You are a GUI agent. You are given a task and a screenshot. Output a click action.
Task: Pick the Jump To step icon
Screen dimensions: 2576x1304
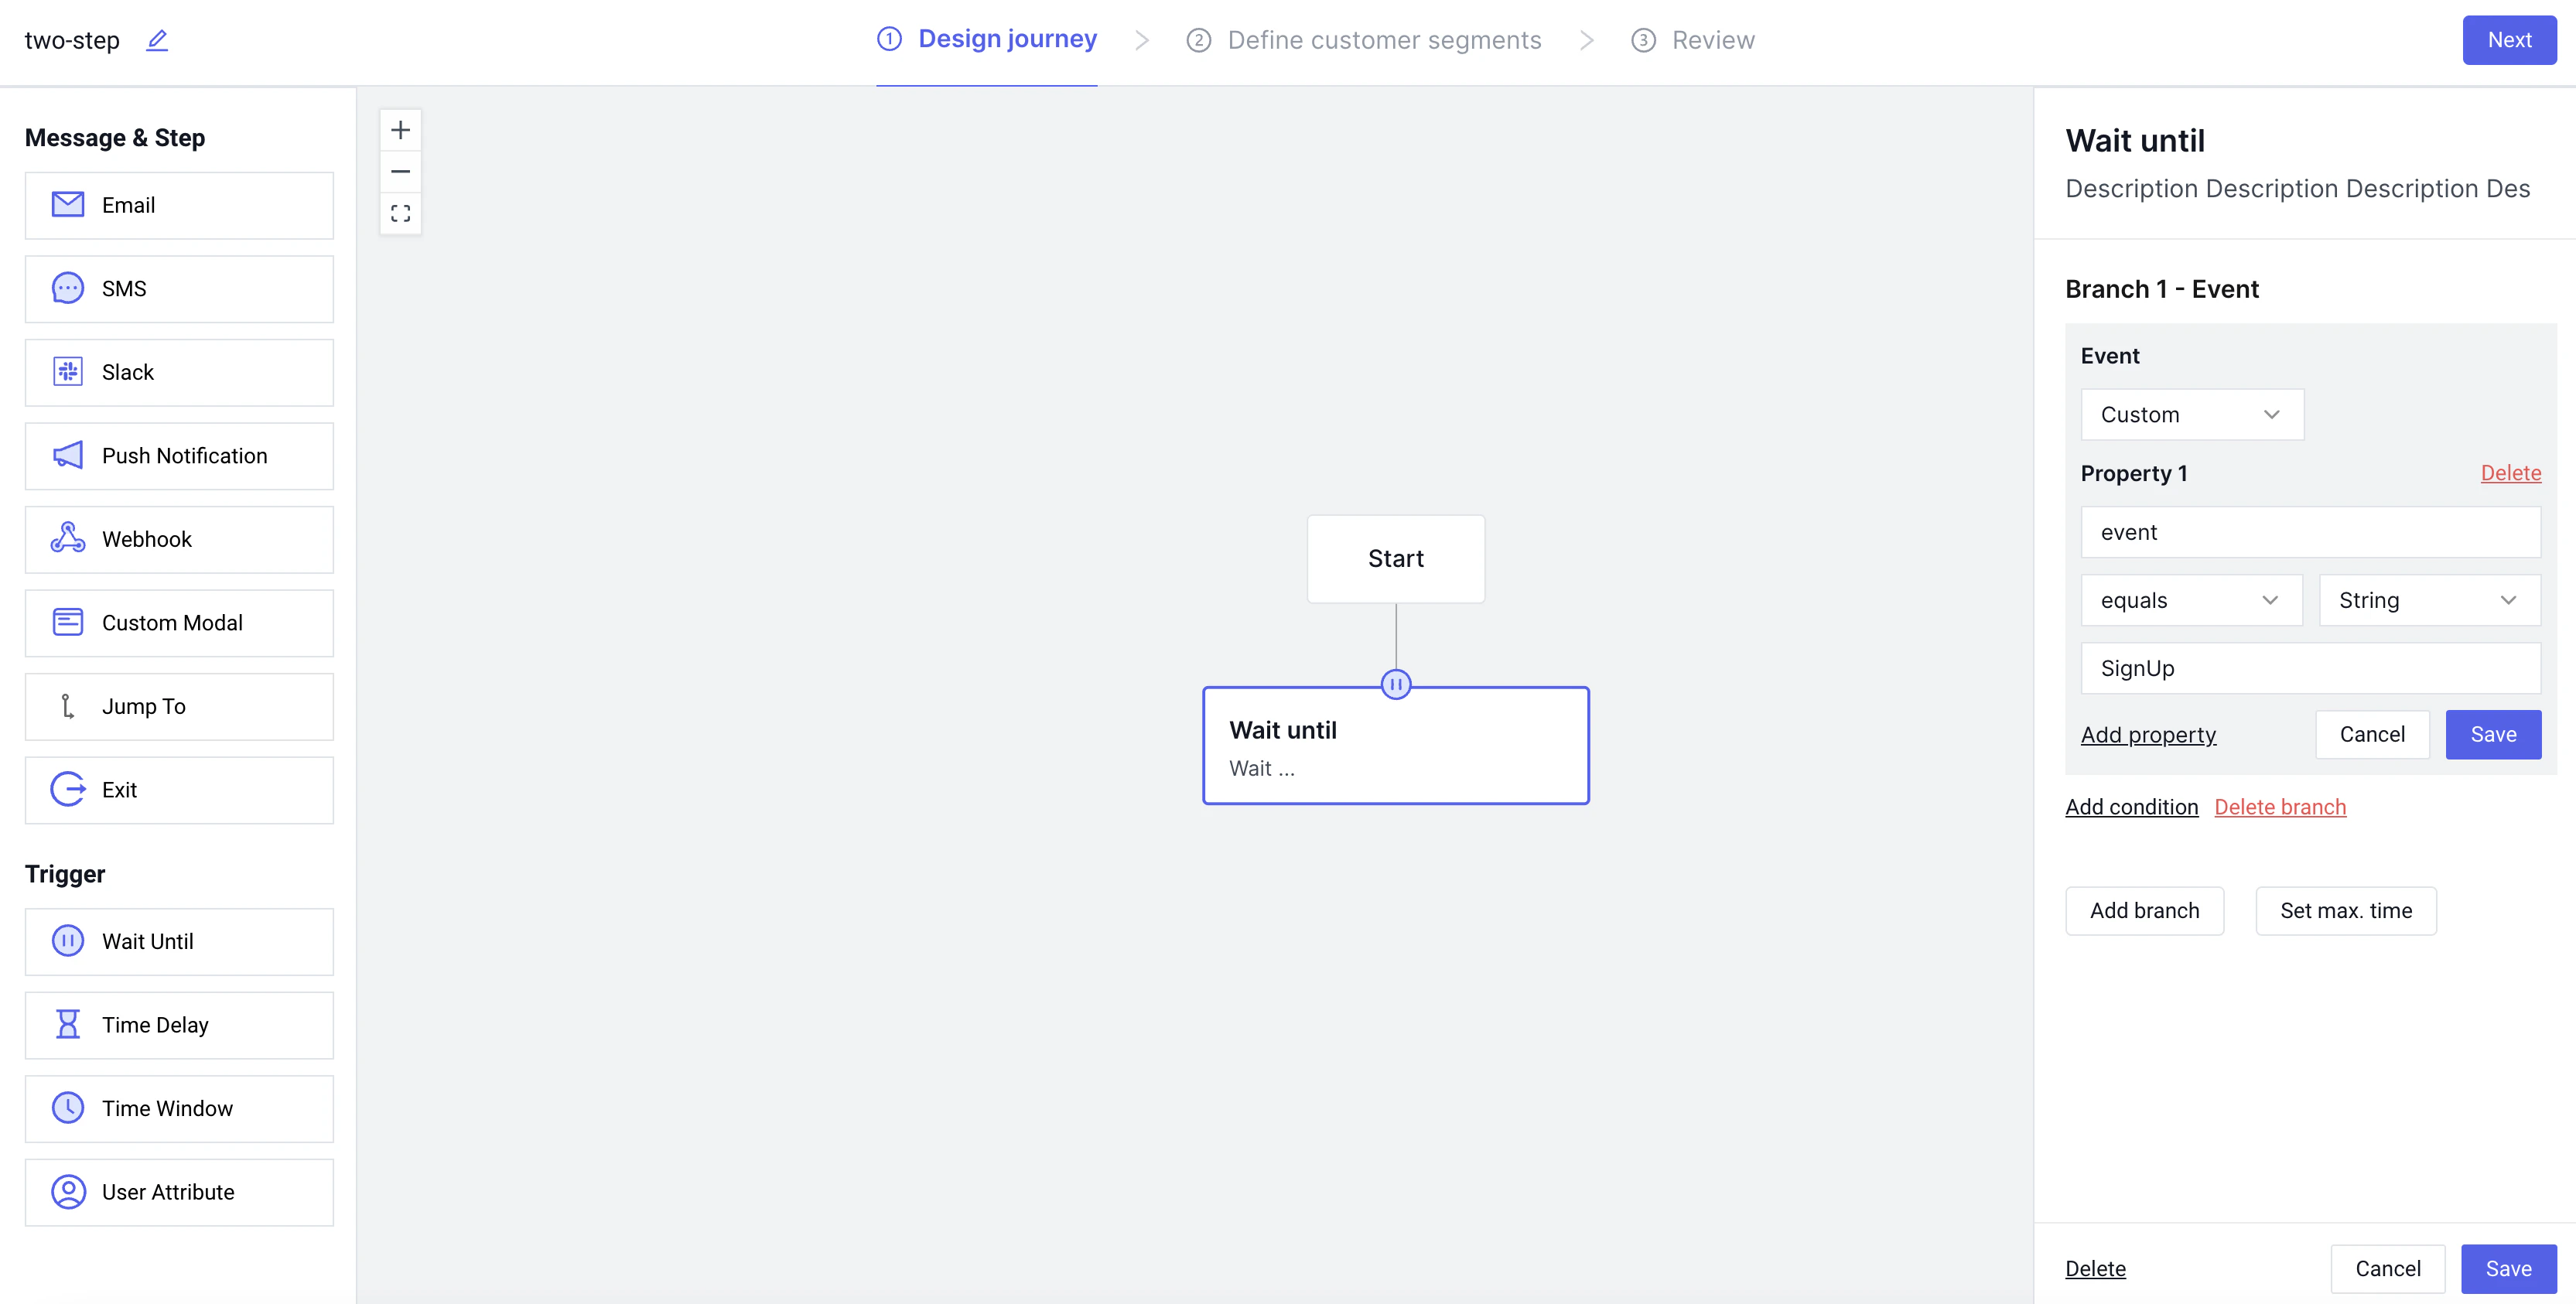coord(66,706)
